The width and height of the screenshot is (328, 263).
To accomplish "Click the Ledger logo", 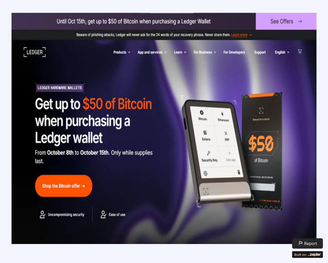I will point(35,52).
